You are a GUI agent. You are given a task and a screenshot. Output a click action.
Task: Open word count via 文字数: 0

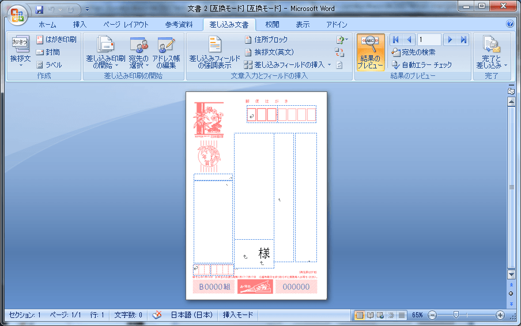[x=129, y=315]
